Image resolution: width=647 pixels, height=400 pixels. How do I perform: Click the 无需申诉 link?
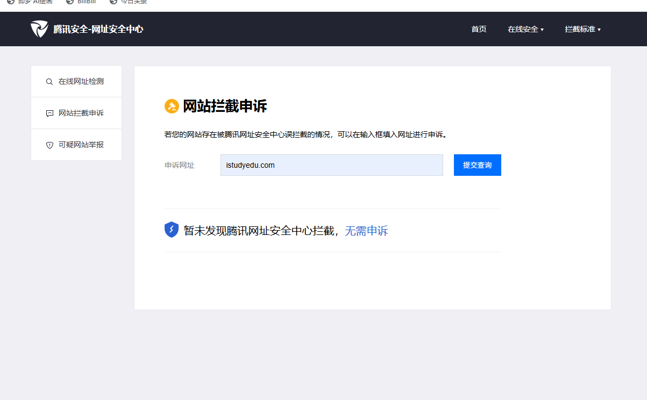[x=366, y=231]
